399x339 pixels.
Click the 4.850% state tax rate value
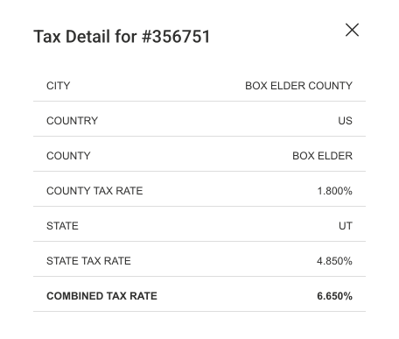tap(334, 261)
